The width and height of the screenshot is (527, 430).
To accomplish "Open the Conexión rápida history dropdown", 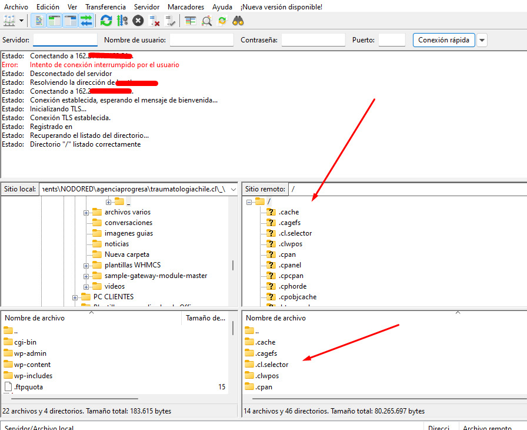I will click(x=482, y=40).
